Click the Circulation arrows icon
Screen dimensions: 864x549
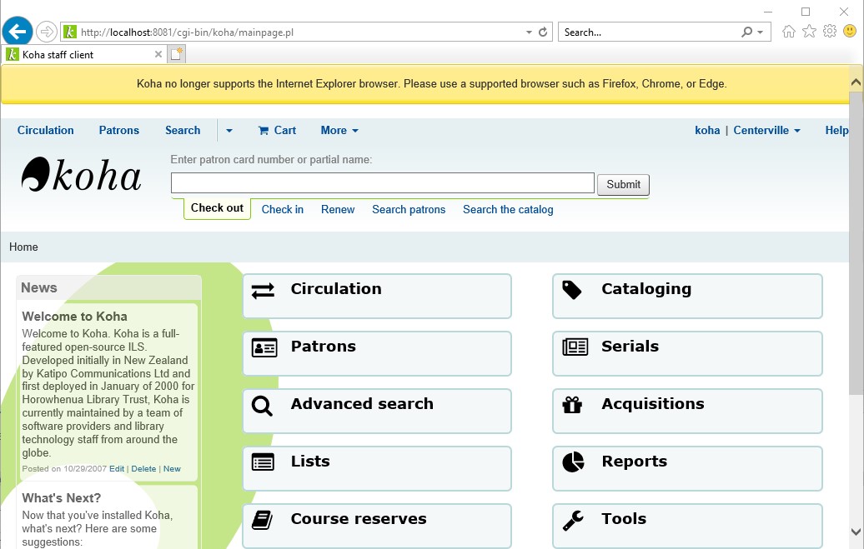(263, 290)
